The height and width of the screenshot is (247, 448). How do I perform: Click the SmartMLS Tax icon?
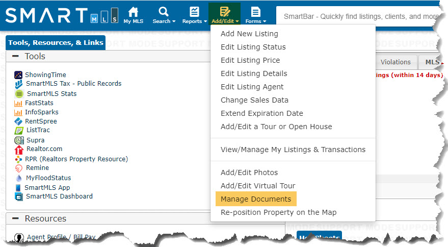coord(19,84)
